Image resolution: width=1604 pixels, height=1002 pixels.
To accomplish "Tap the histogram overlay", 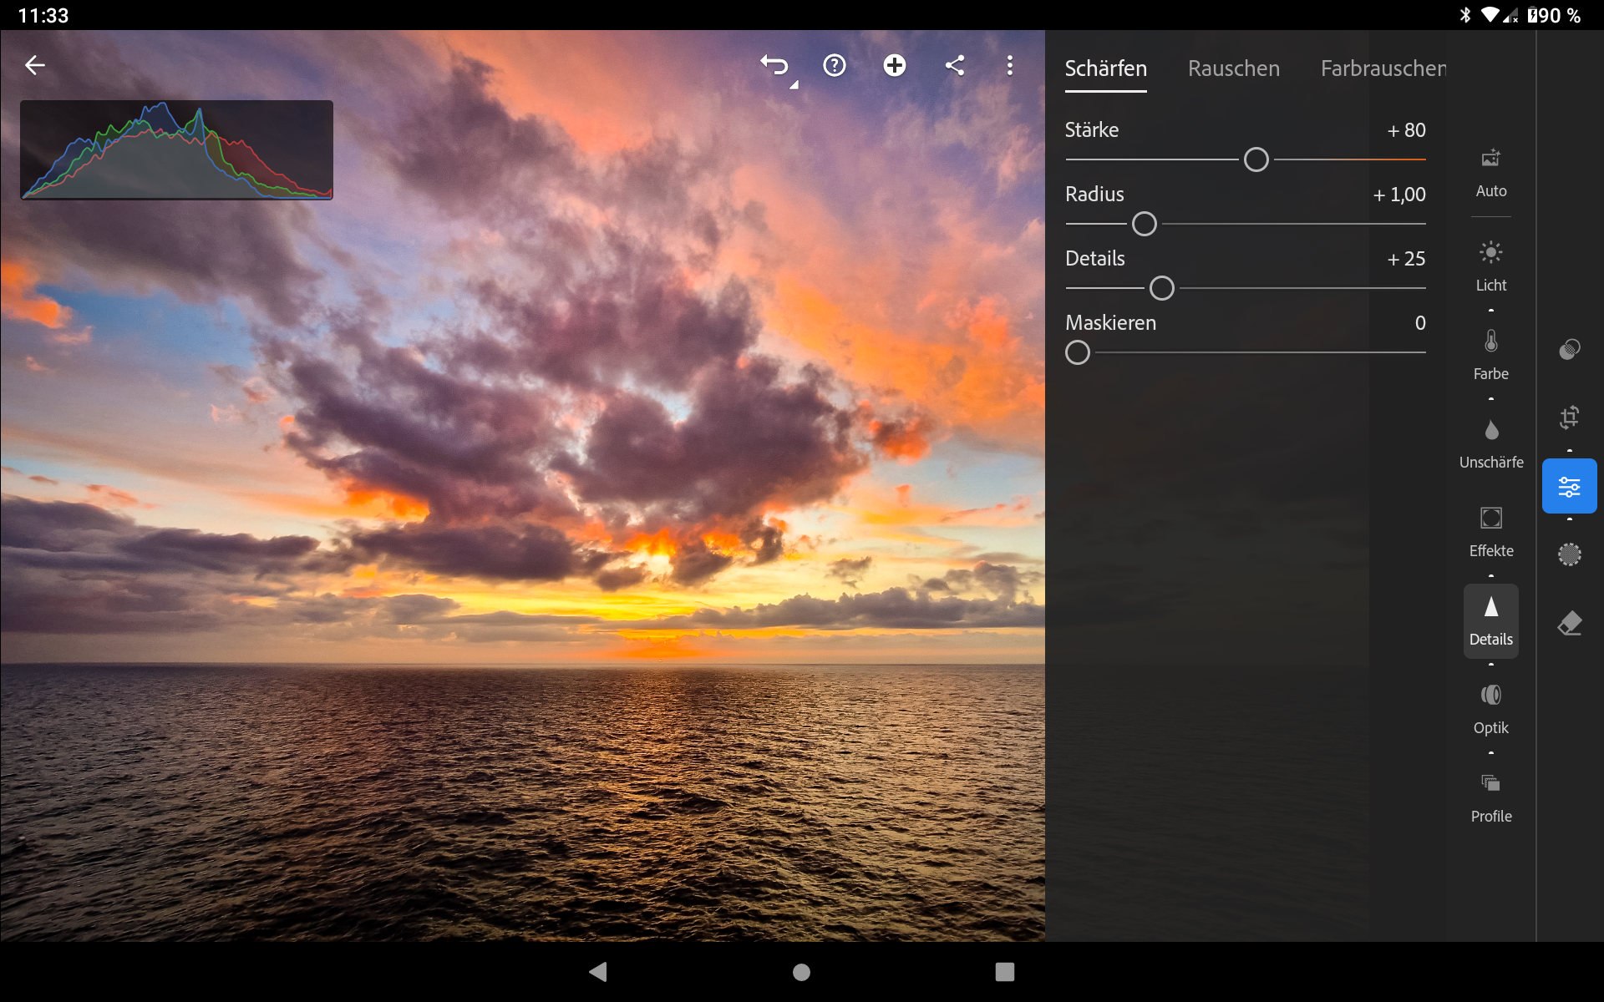I will coord(176,150).
